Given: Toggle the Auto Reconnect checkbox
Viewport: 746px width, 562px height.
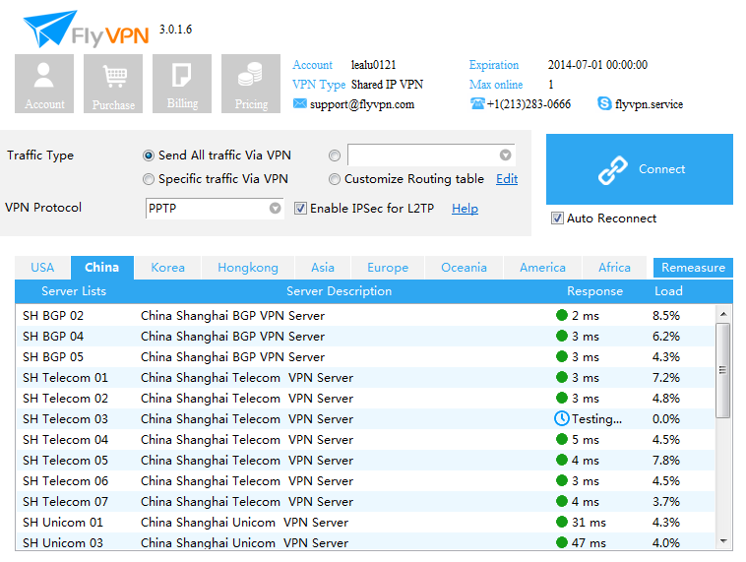Looking at the screenshot, I should (x=557, y=219).
